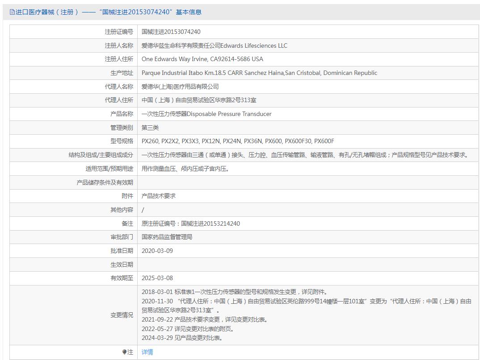Click the 产品名称 row label

122,114
